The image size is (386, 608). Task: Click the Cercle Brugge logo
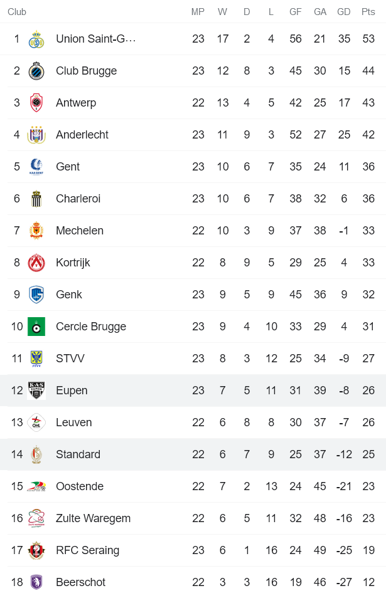(x=37, y=326)
